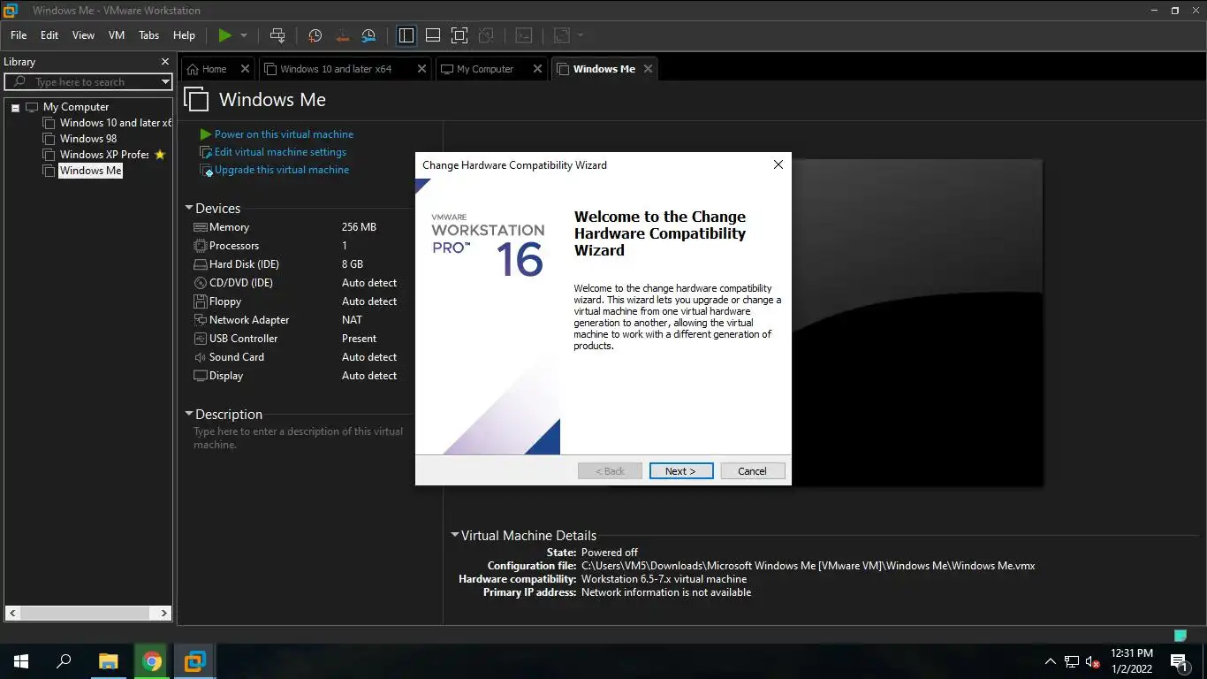Open File menu
Image resolution: width=1207 pixels, height=679 pixels.
click(x=19, y=35)
